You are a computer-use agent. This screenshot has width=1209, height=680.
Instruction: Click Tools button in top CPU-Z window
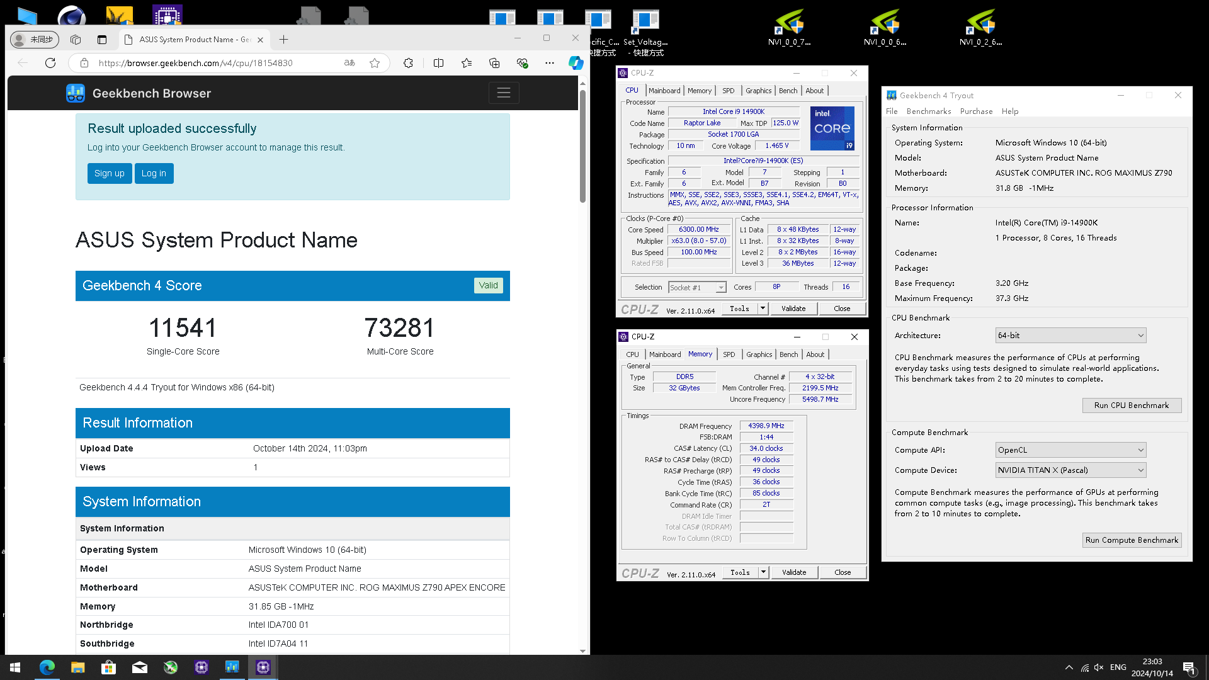tap(739, 309)
